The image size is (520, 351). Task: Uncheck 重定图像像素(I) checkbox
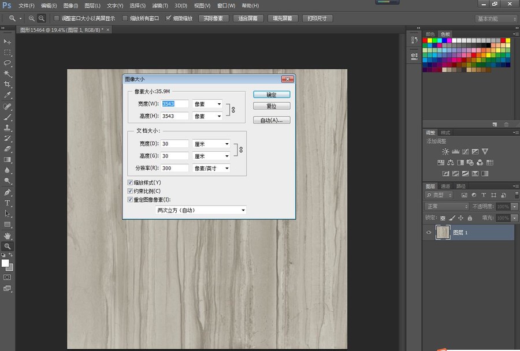[x=130, y=200]
